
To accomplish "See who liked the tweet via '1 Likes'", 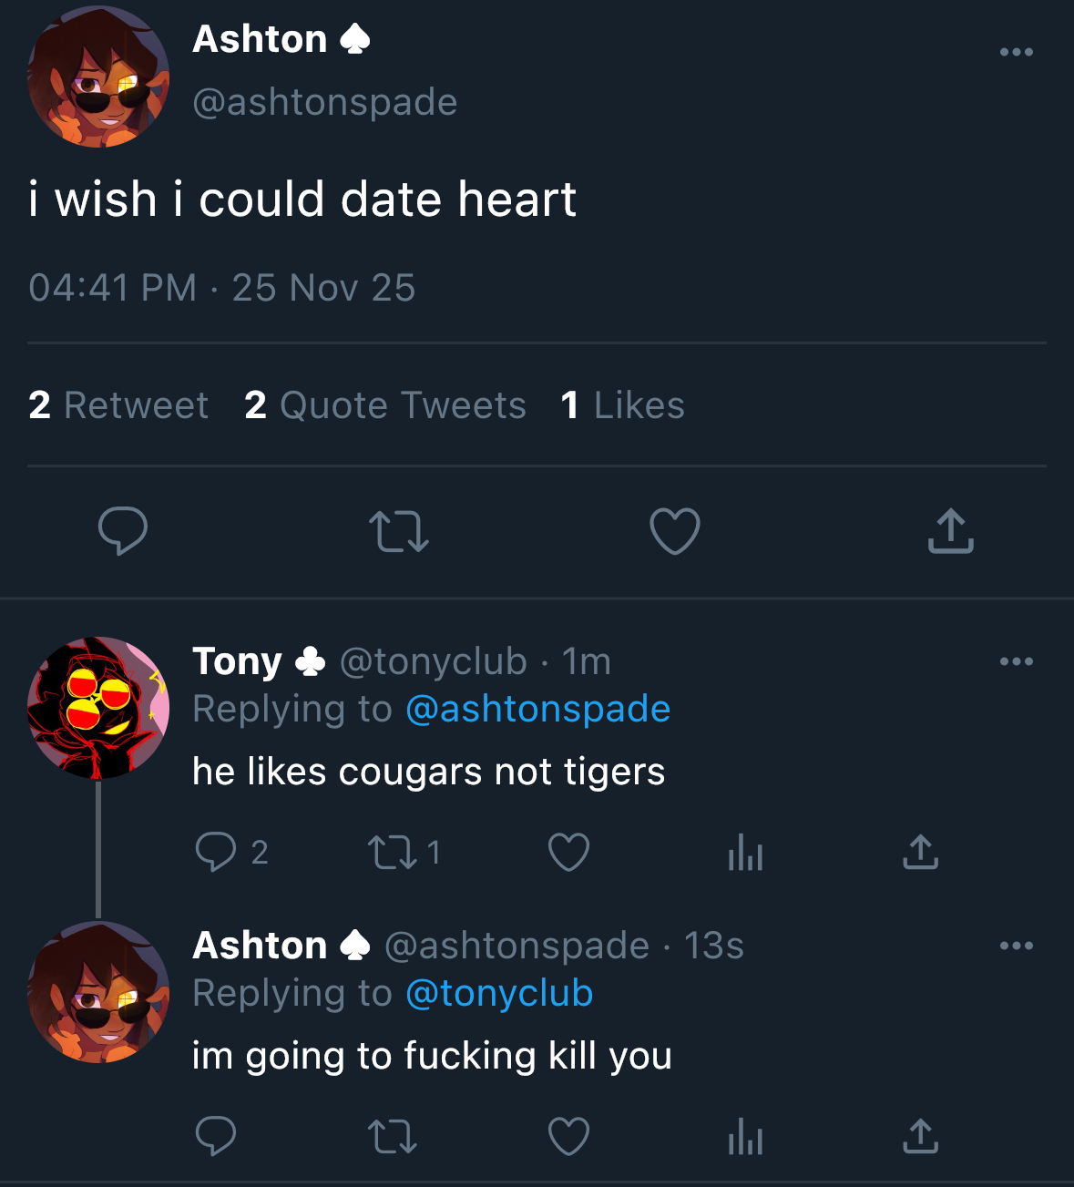I will pos(623,404).
